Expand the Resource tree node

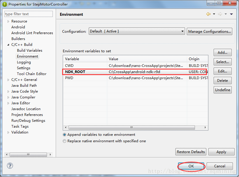(x=8, y=22)
